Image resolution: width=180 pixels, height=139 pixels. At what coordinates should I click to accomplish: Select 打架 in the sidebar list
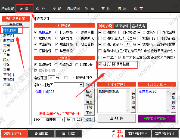click(x=7, y=50)
